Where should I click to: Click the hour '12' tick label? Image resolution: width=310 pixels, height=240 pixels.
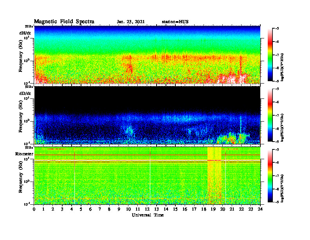147,209
